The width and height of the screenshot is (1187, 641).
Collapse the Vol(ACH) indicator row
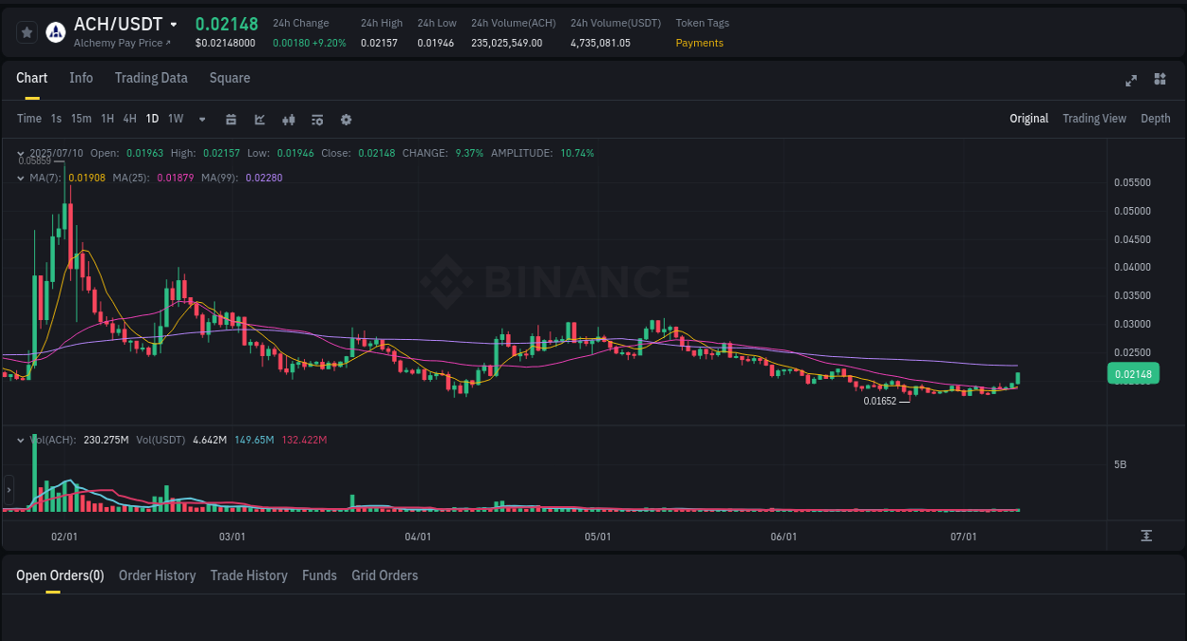21,440
